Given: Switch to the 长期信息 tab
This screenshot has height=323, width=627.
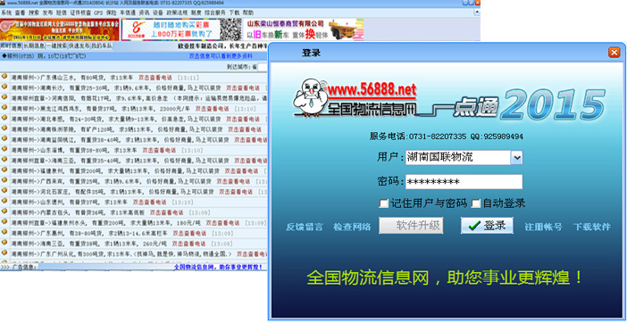Looking at the screenshot, I should [x=34, y=46].
